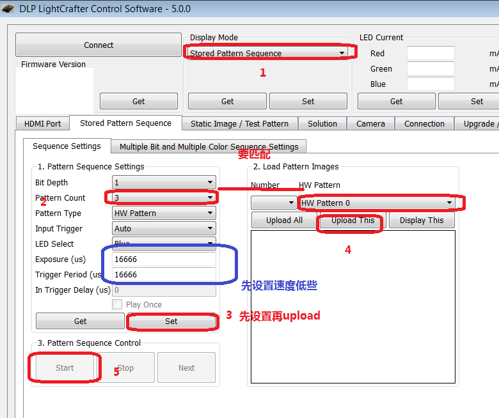Click Get in Pattern Sequence Settings
The width and height of the screenshot is (499, 418).
pos(80,321)
